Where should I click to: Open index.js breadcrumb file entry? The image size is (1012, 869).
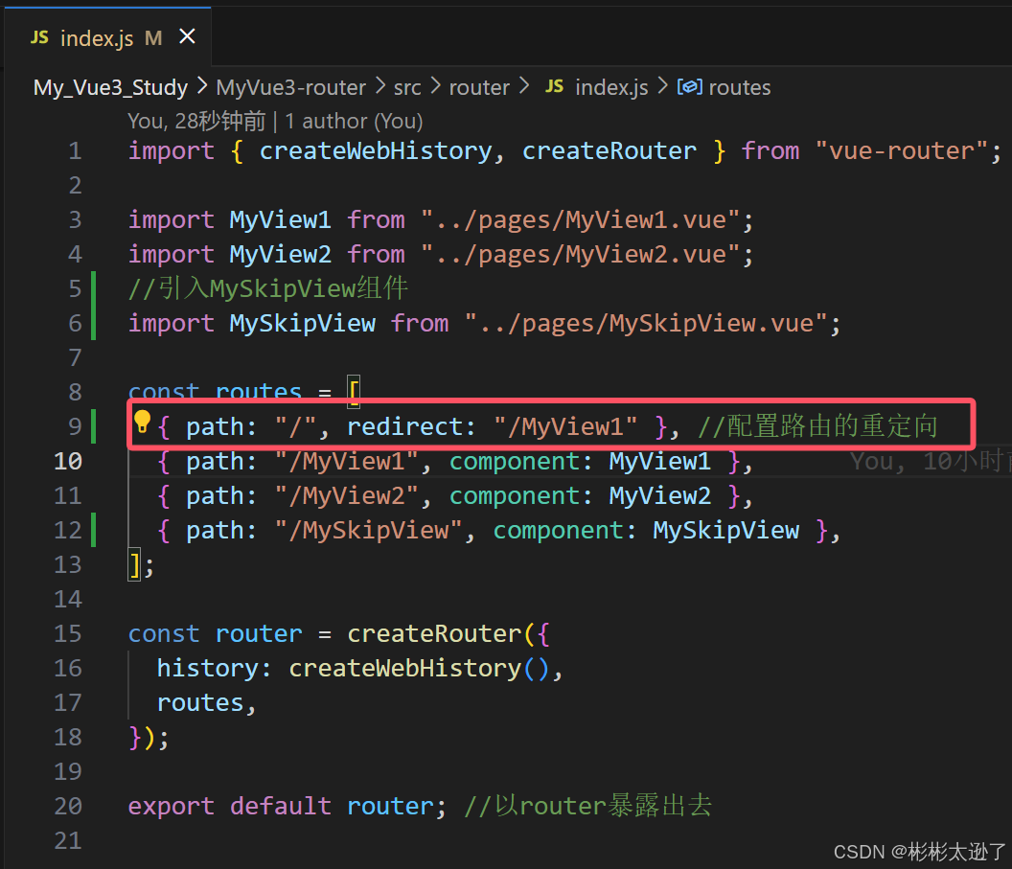click(x=611, y=87)
